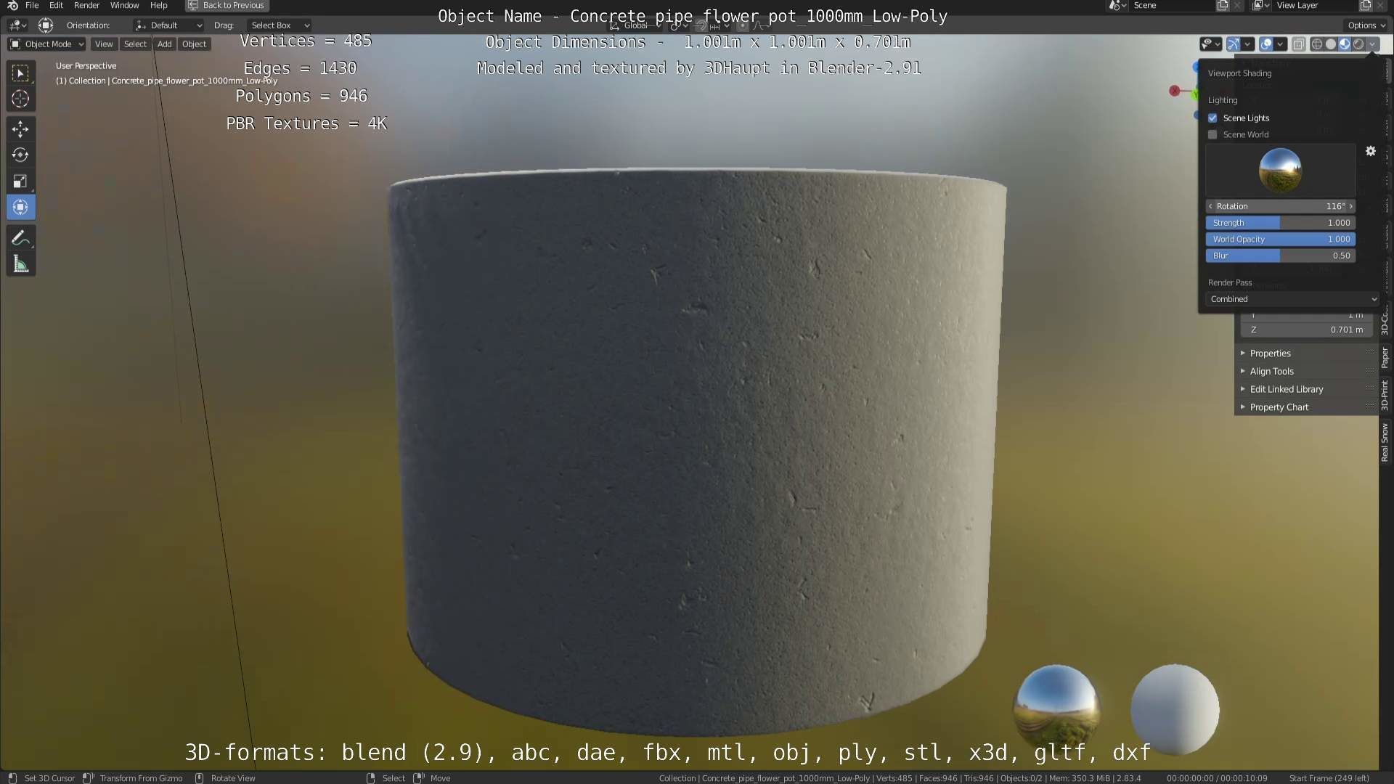Image resolution: width=1394 pixels, height=784 pixels.
Task: Select the Rotate tool
Action: click(x=20, y=155)
